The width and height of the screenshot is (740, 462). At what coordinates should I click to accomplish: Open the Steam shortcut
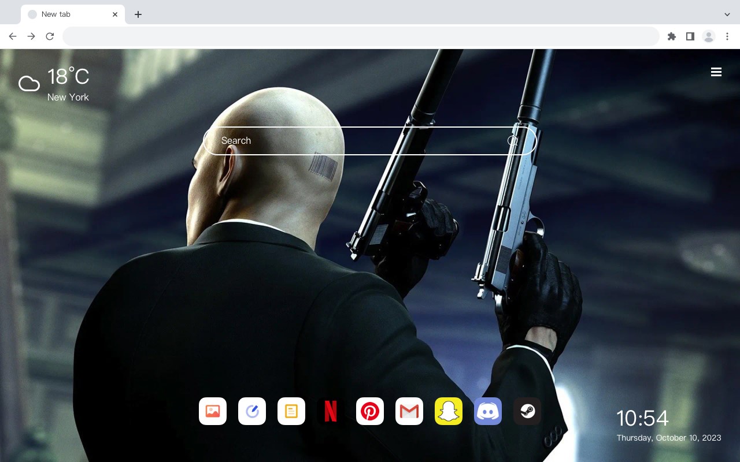[x=527, y=411]
